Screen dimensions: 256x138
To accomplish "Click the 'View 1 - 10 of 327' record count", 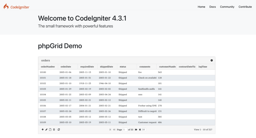I will coord(203,129).
